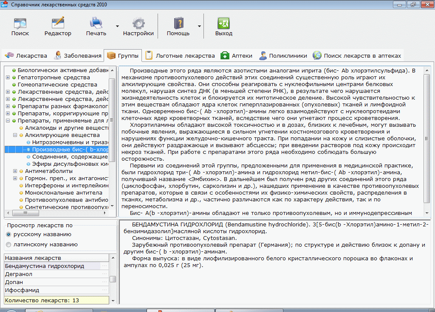
Task: Open the Помощь help book
Action: point(178,27)
